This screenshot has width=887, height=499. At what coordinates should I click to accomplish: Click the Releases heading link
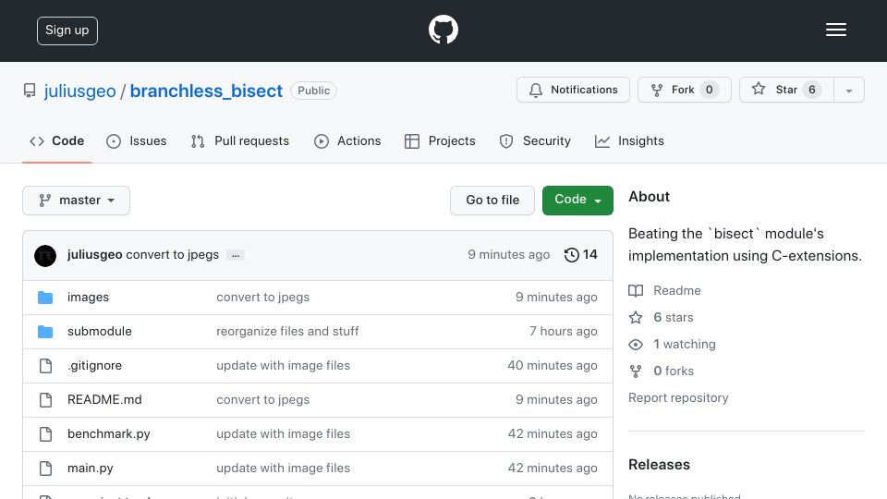point(659,465)
